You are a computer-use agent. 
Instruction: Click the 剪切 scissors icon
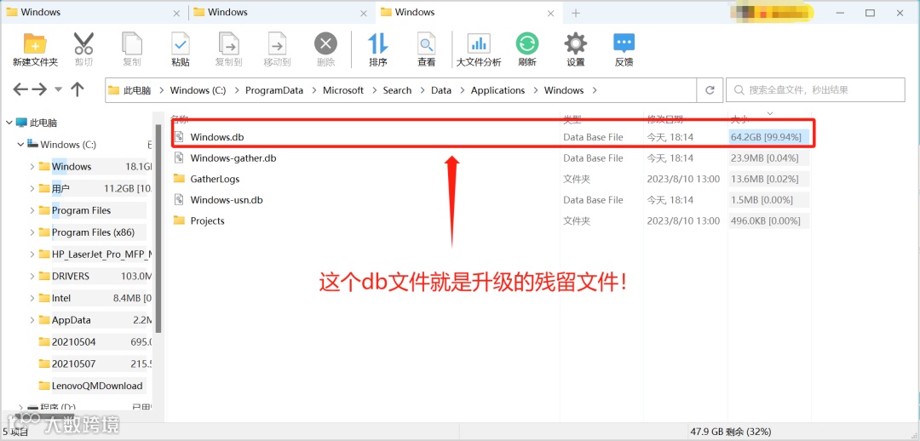83,43
